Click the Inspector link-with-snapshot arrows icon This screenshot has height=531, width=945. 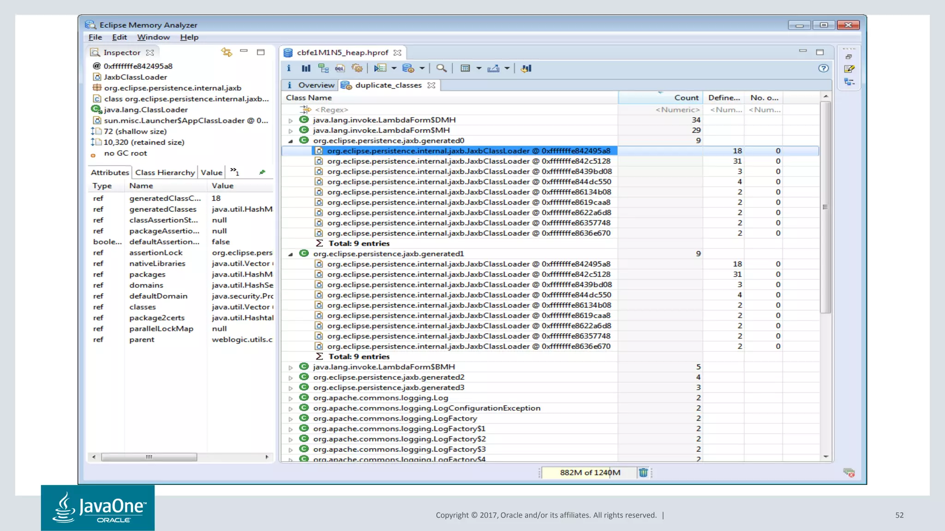pos(227,52)
